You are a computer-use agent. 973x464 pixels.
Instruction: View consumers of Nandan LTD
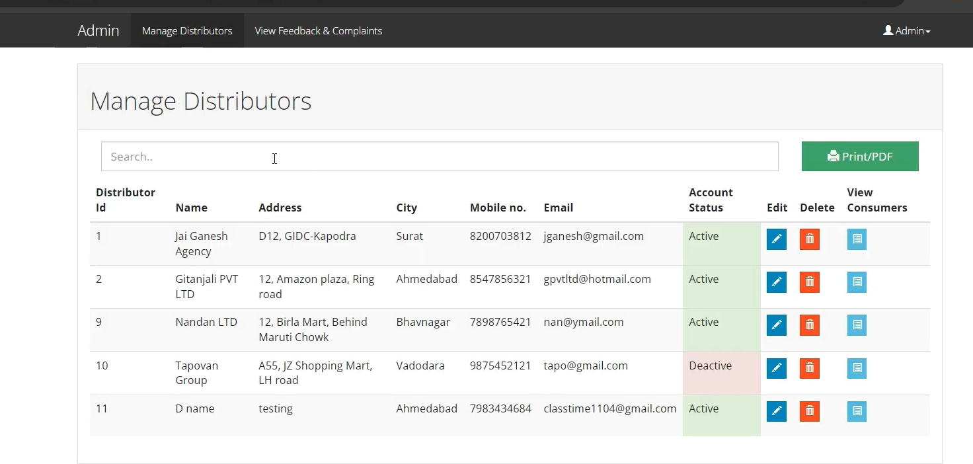[x=857, y=325]
